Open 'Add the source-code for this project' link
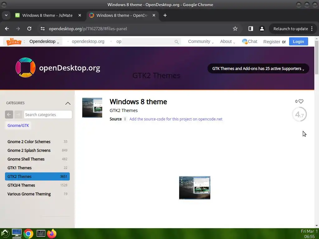Viewport: 319px width, 239px height. tap(176, 119)
